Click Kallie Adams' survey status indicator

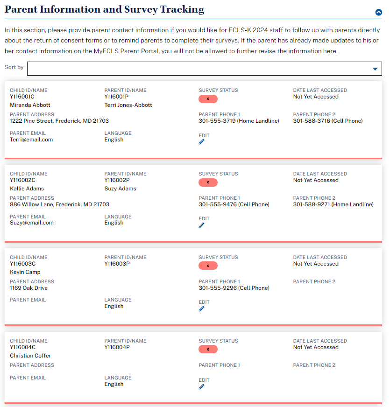click(208, 182)
